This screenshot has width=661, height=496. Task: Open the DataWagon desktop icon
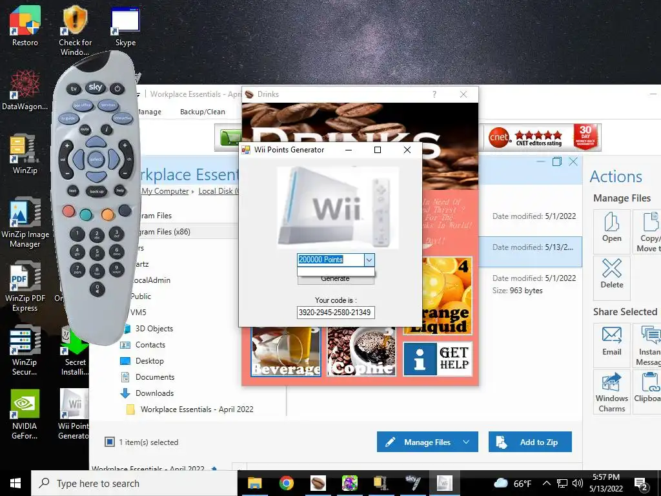25,90
